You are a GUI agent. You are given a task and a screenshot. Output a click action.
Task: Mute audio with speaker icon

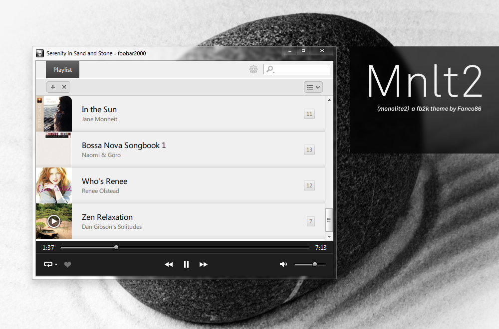[x=283, y=264]
